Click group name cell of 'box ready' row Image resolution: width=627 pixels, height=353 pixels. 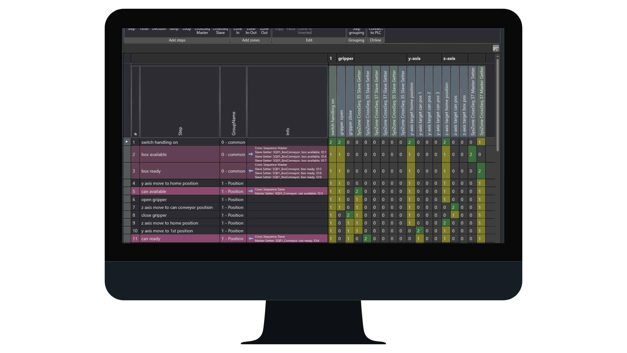[x=233, y=171]
